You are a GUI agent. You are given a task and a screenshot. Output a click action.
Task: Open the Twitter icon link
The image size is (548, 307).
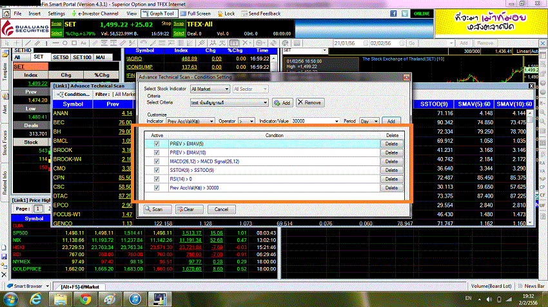[x=405, y=14]
